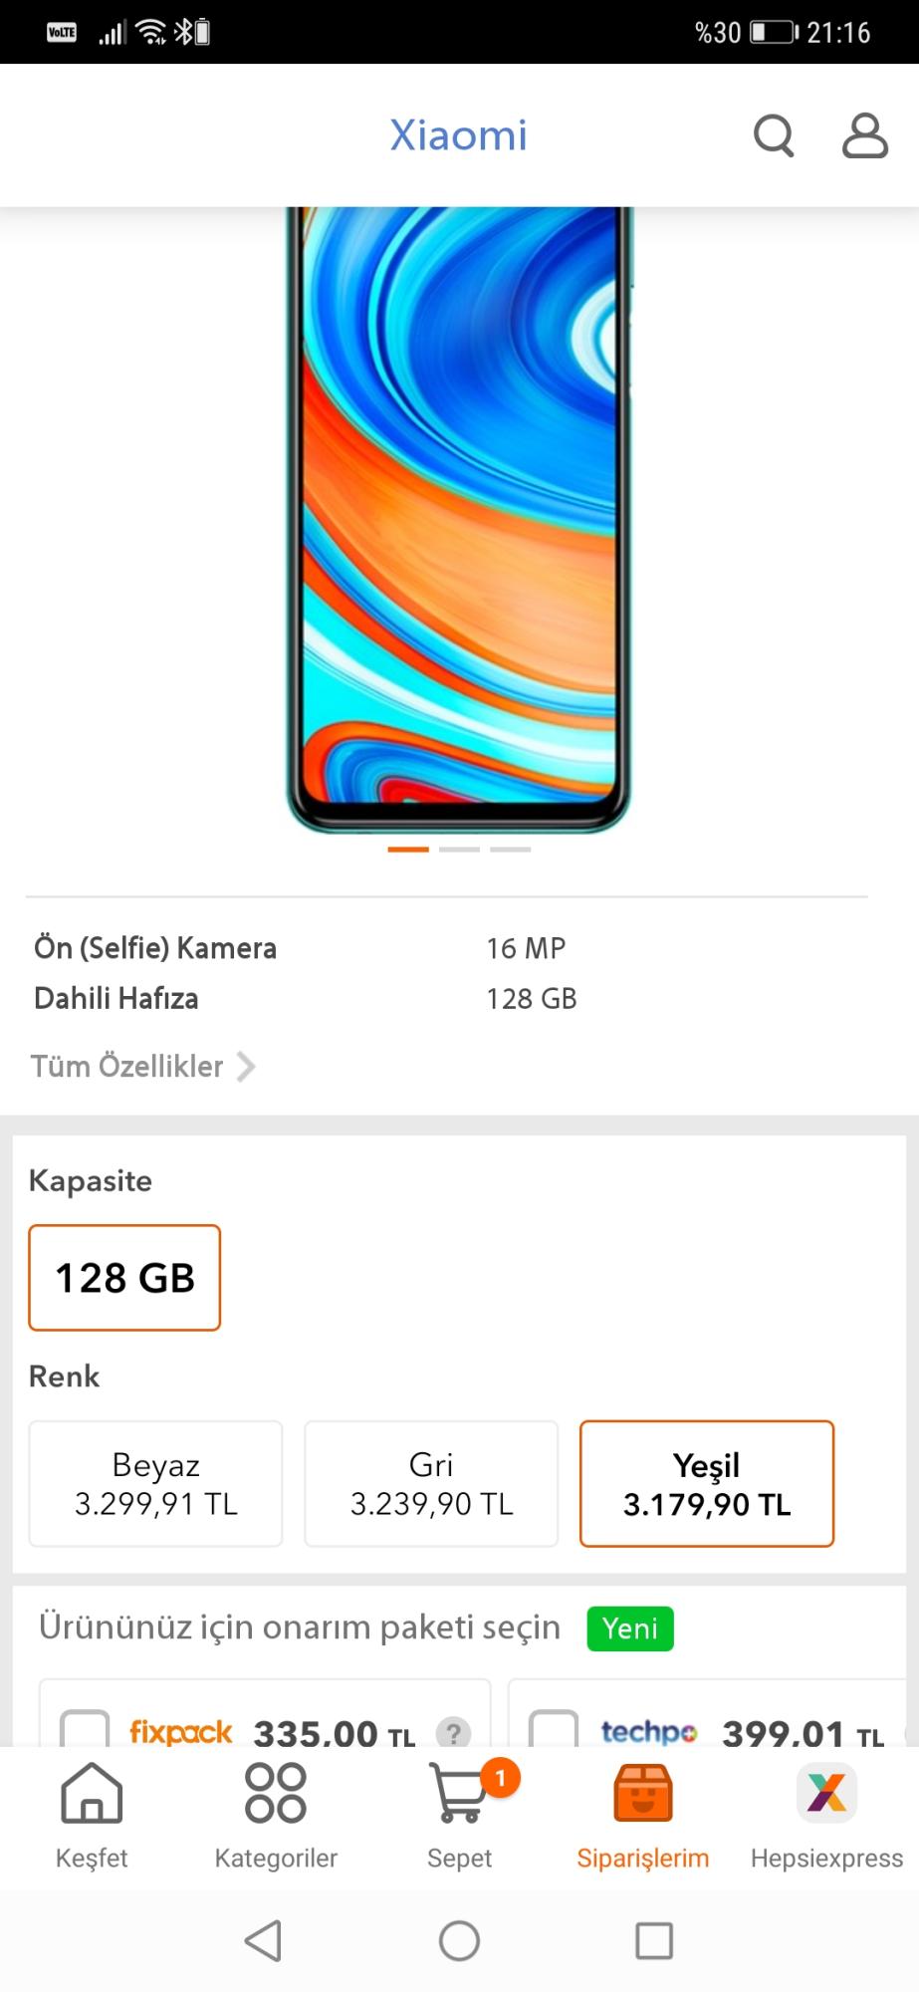Open the Sepet cart icon

459,1793
